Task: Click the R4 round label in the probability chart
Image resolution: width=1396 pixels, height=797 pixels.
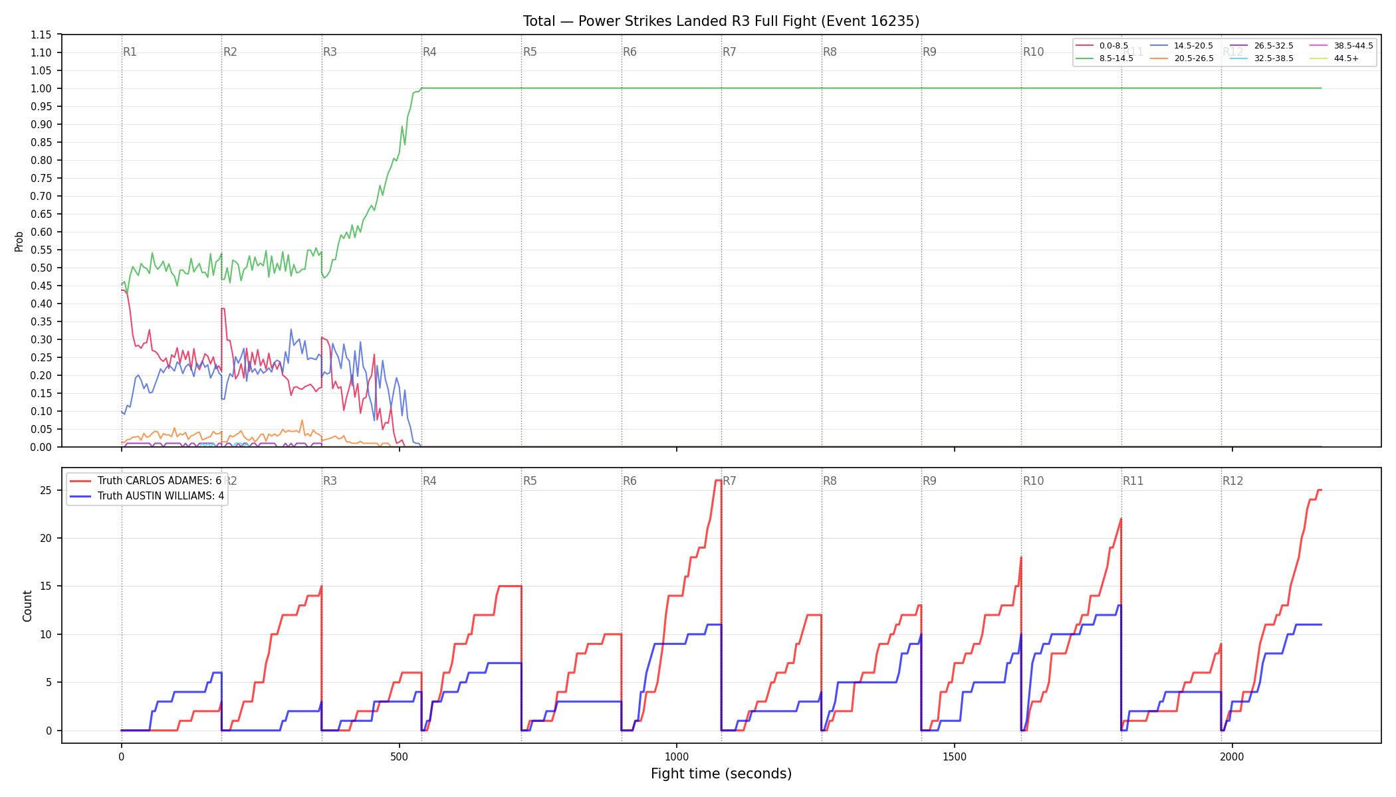Action: [x=429, y=52]
